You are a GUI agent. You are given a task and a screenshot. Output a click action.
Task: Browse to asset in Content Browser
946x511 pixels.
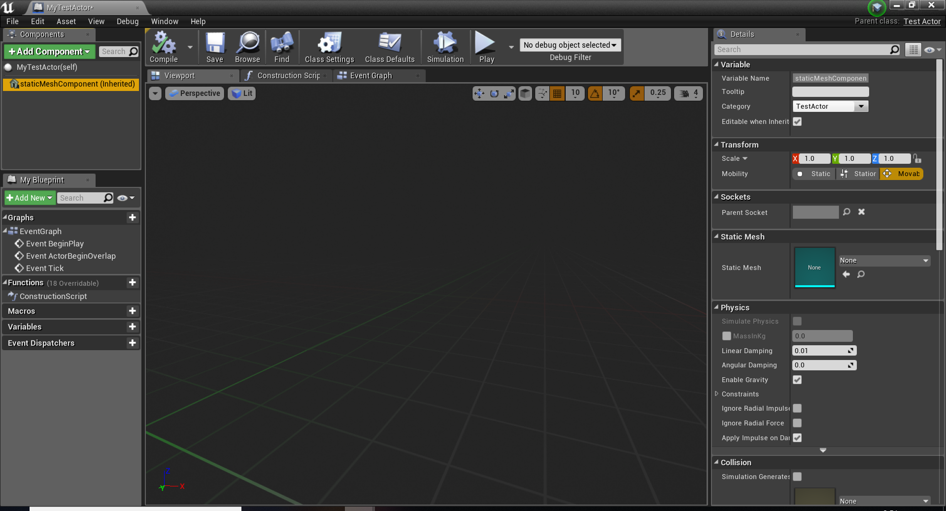[x=247, y=47]
